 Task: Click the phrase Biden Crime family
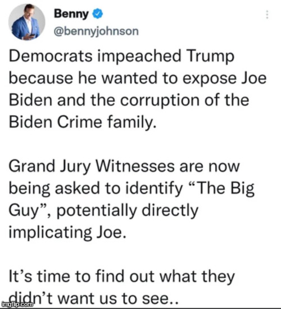click(83, 122)
